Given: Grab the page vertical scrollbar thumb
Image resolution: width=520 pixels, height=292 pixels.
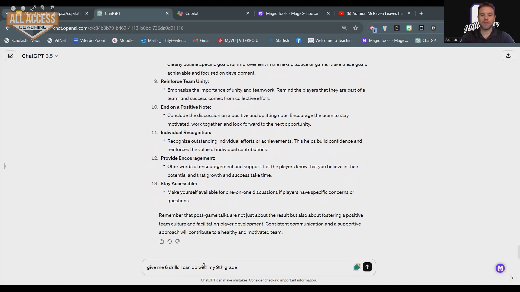Looking at the screenshot, I should click(518, 252).
